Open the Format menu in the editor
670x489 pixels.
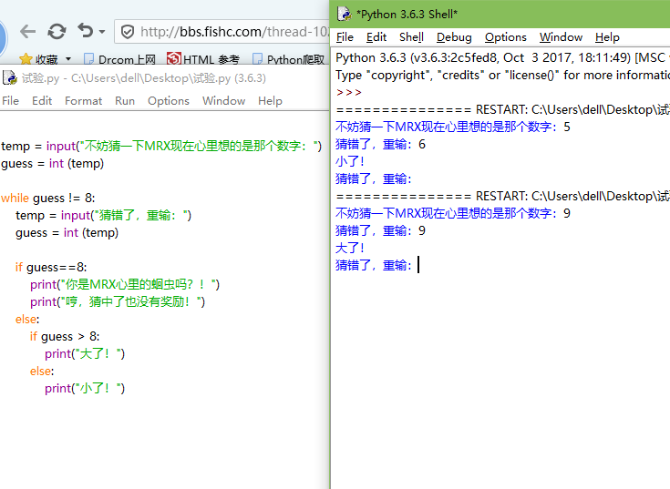click(84, 101)
